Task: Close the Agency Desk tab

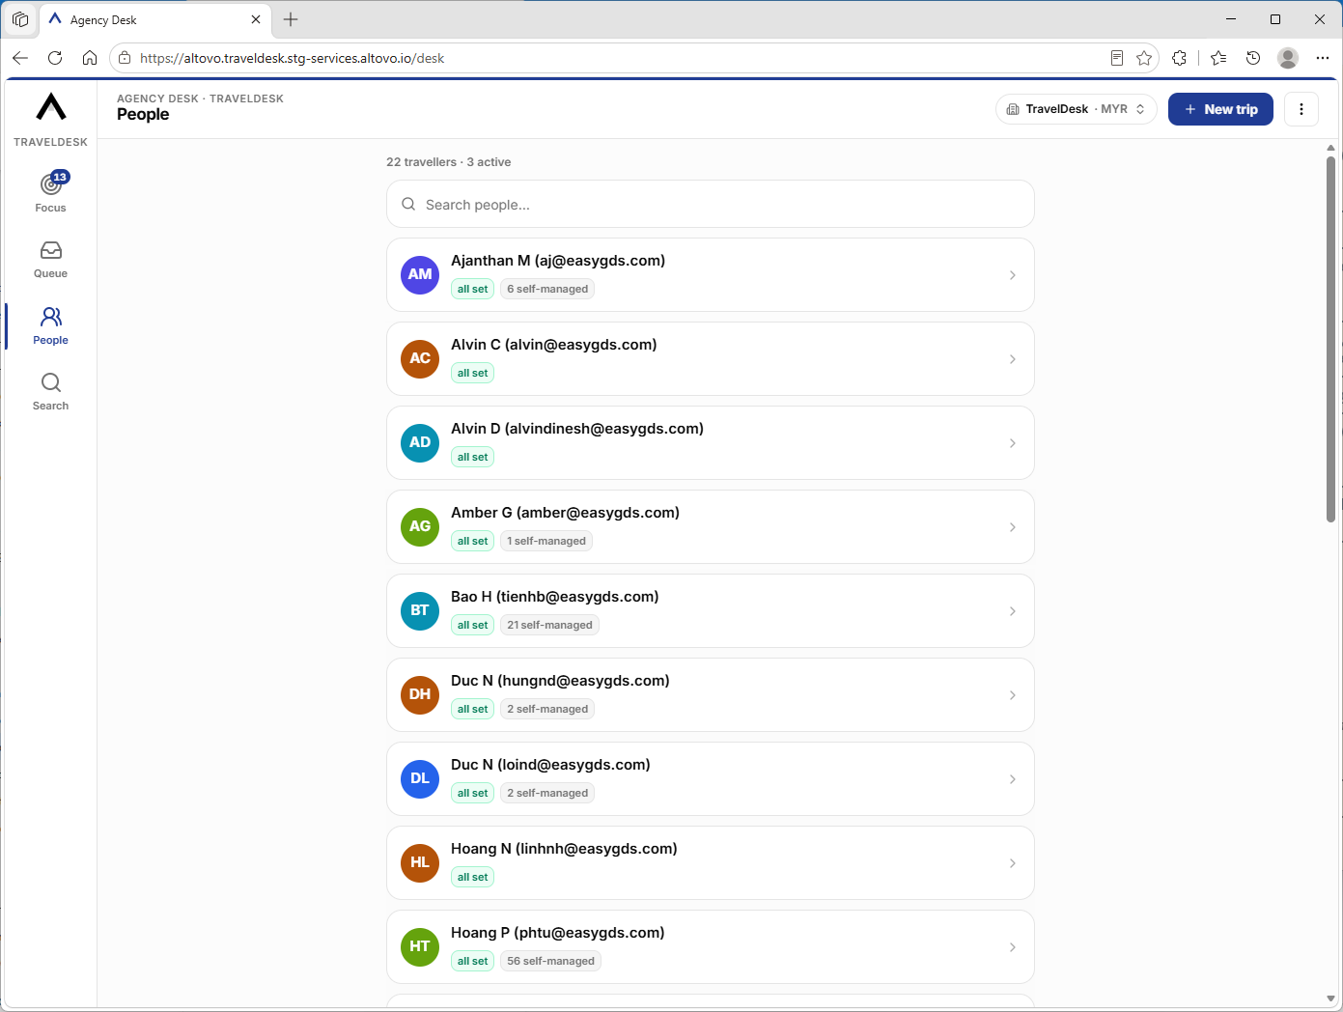Action: 256,19
